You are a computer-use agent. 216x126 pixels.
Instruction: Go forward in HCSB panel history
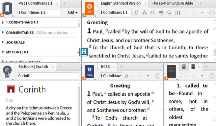(x=139, y=76)
